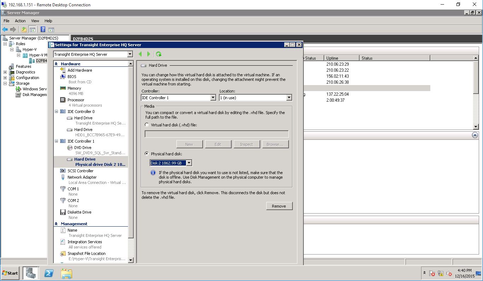This screenshot has width=483, height=281.
Task: Click the Up One Level folder toolbar icon
Action: pyautogui.click(x=24, y=30)
